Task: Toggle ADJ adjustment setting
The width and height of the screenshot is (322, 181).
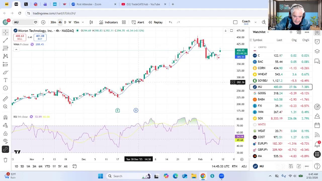Action: coord(244,166)
